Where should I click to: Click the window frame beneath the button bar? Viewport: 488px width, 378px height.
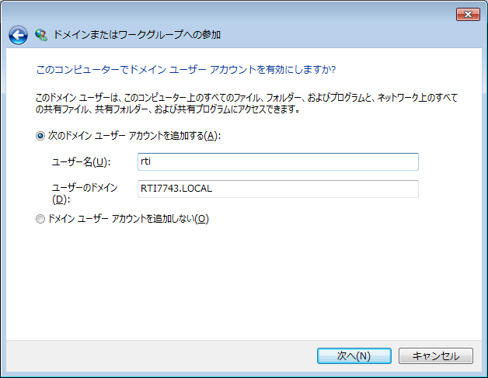[x=244, y=375]
